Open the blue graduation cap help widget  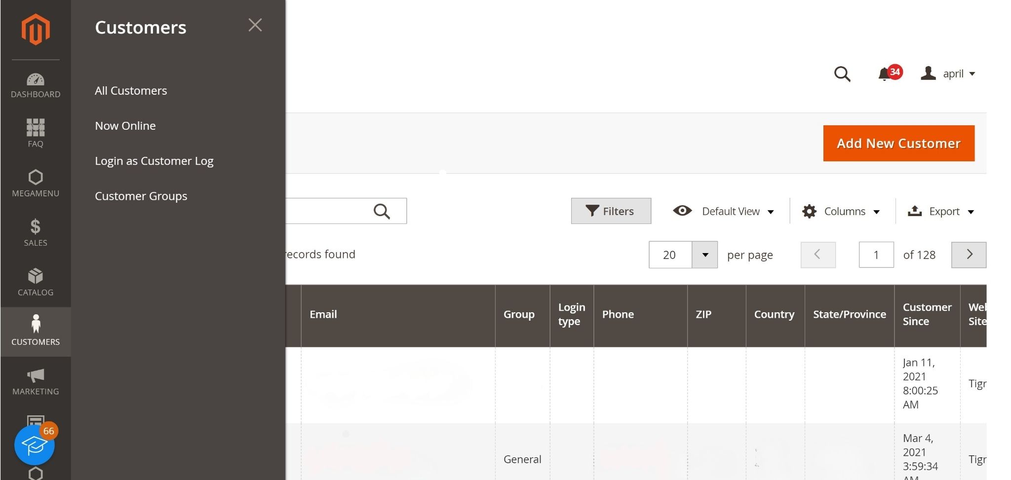coord(34,445)
